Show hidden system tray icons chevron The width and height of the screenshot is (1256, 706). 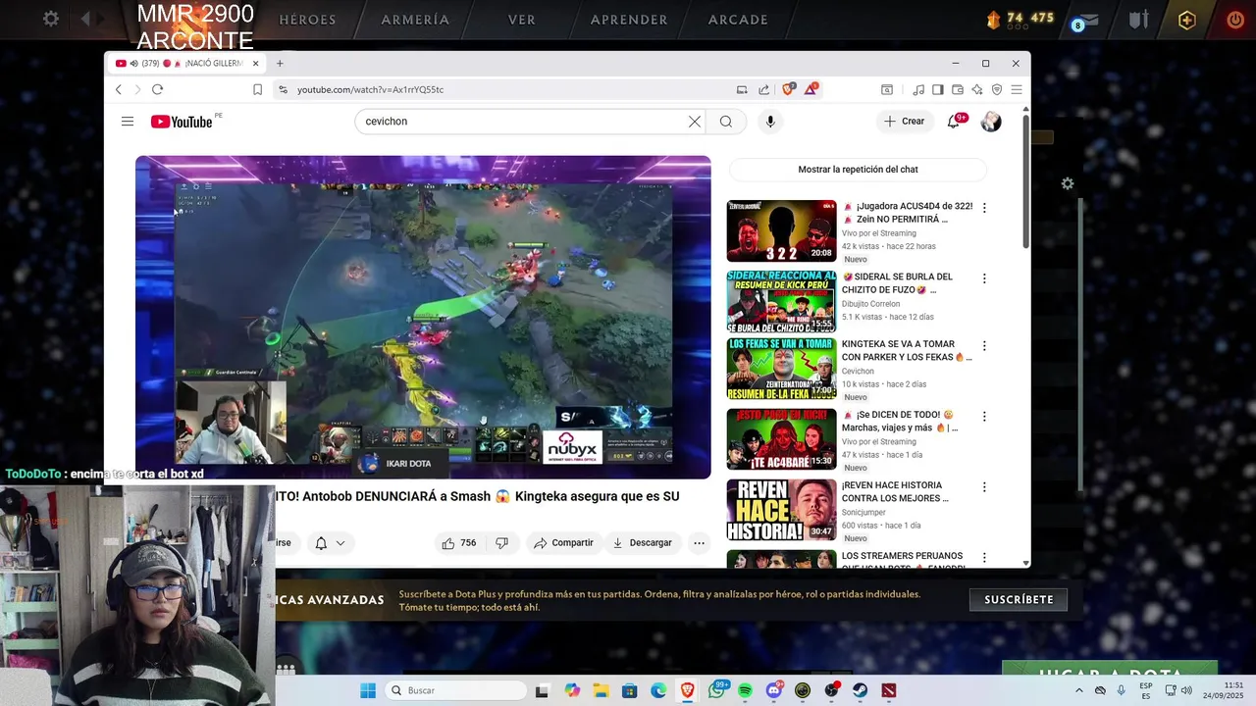pyautogui.click(x=1079, y=690)
